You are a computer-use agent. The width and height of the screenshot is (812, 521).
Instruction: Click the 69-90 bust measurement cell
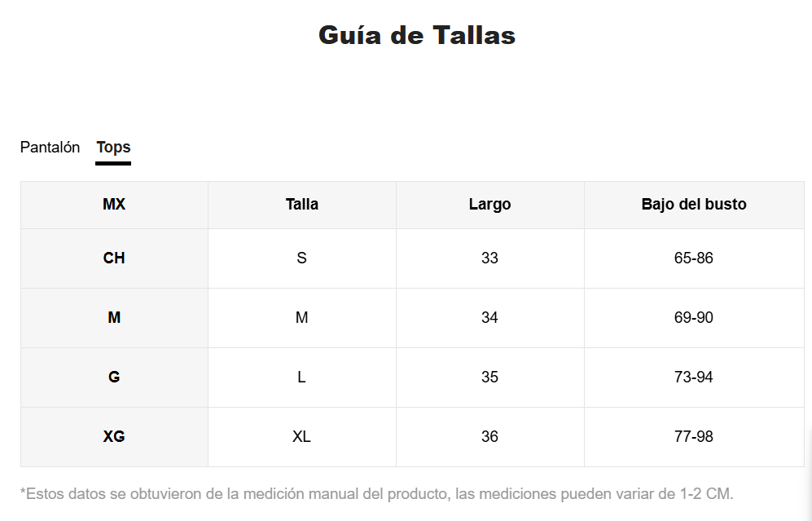point(694,317)
